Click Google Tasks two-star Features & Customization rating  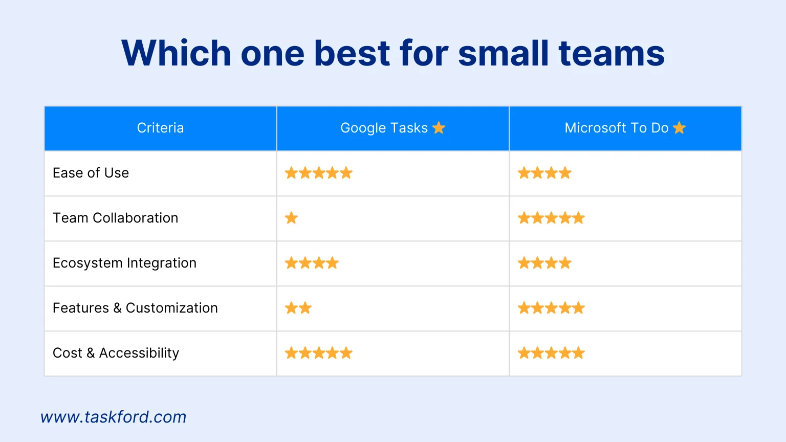[298, 308]
